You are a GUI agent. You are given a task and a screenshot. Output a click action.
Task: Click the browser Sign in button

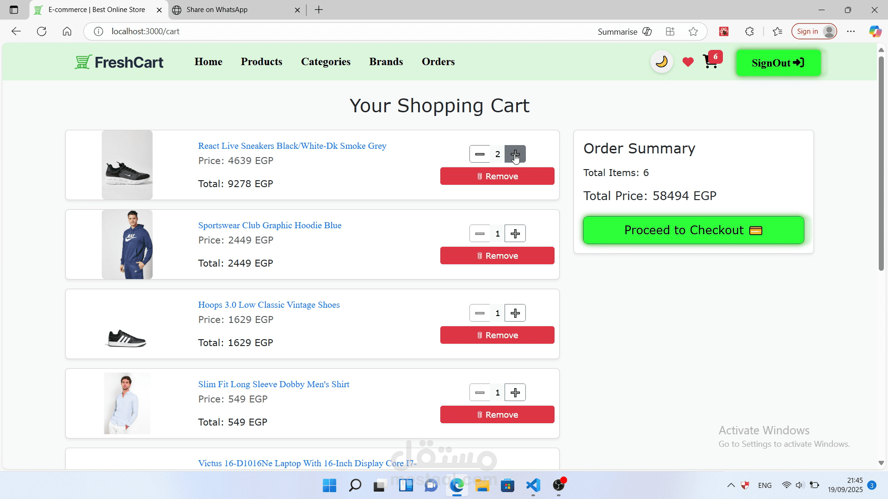pyautogui.click(x=814, y=31)
